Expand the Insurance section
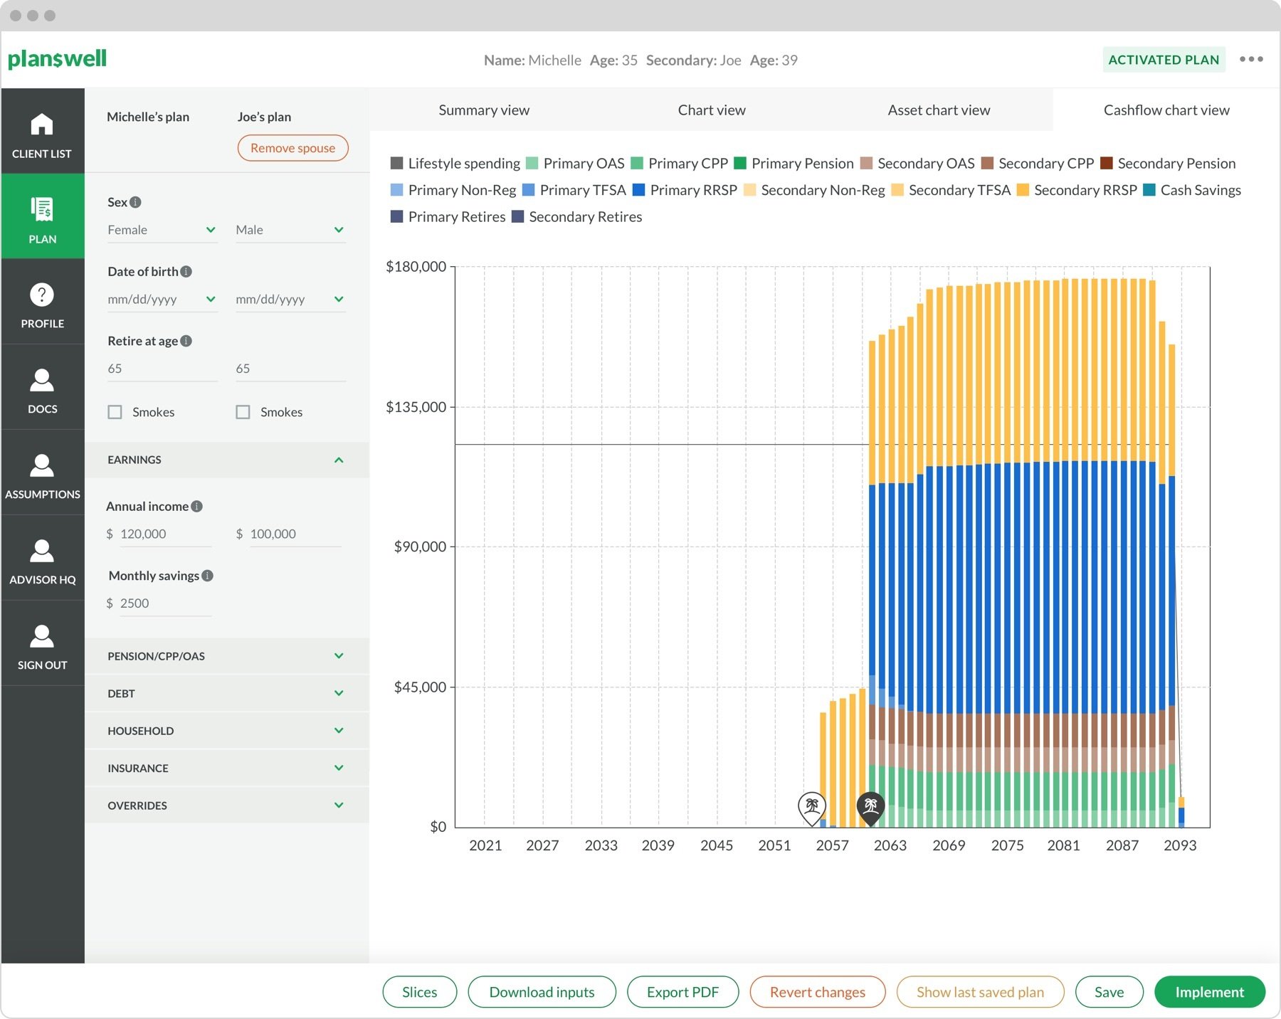1281x1019 pixels. click(x=226, y=769)
